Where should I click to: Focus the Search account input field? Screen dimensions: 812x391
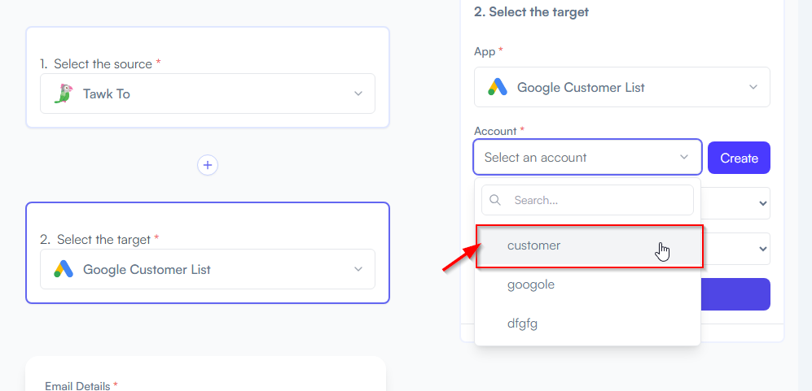click(x=587, y=200)
